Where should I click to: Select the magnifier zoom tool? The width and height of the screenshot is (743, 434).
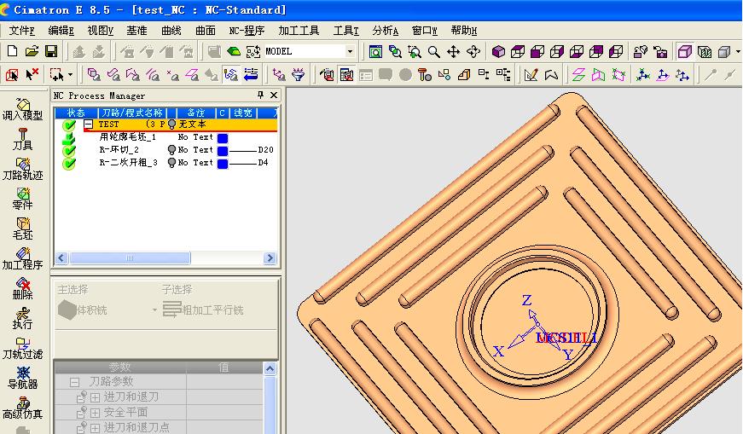(433, 51)
